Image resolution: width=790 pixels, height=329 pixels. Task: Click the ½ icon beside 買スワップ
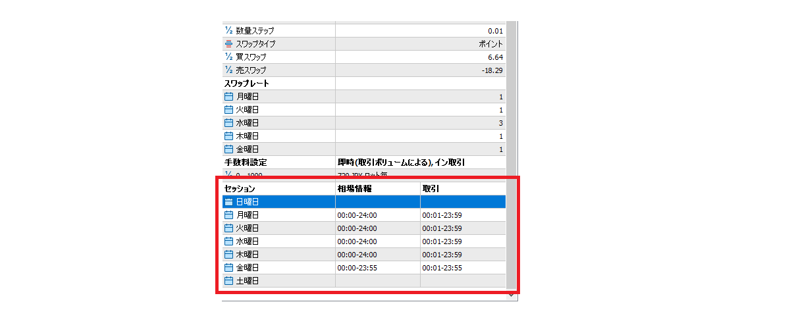point(228,57)
